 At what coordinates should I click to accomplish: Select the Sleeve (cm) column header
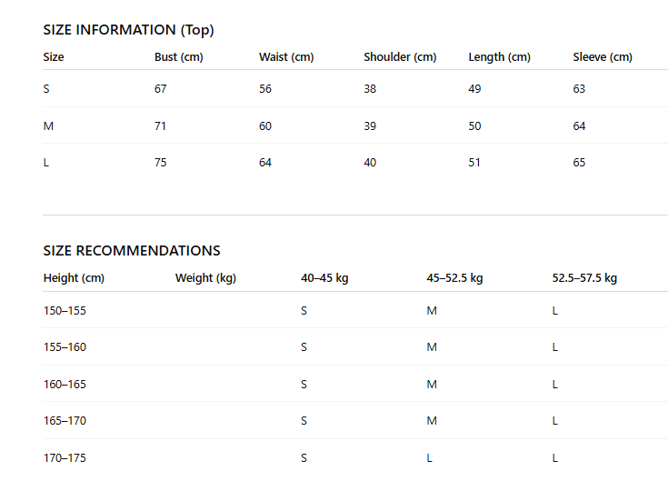[x=603, y=57]
